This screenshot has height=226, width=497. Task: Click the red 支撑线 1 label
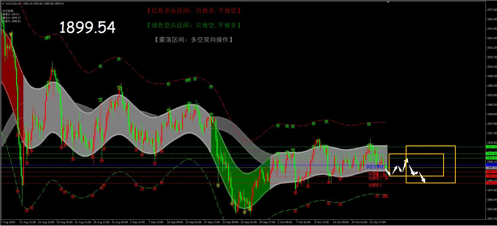(x=375, y=174)
